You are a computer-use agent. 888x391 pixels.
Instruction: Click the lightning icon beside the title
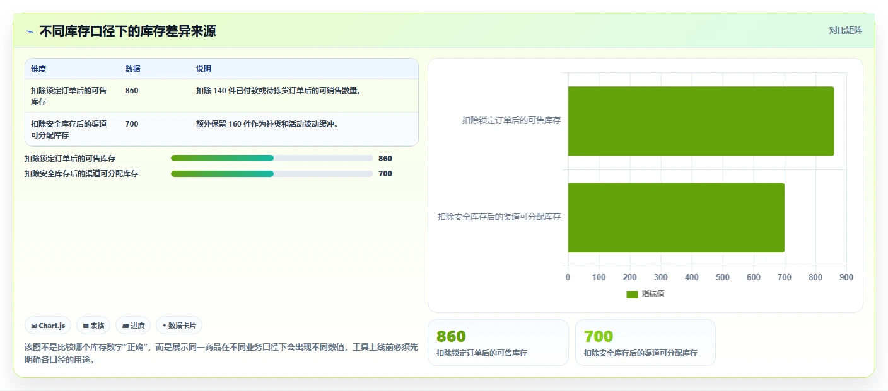coord(30,31)
